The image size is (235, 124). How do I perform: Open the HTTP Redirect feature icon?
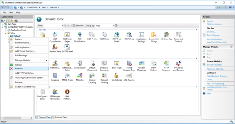point(154,66)
